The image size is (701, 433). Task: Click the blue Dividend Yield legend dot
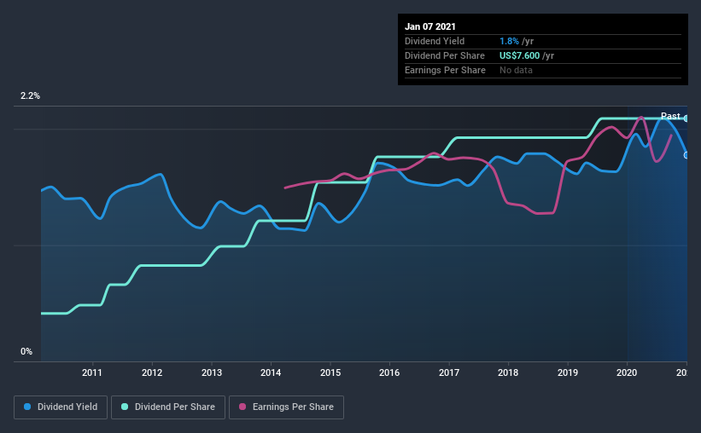pyautogui.click(x=27, y=407)
